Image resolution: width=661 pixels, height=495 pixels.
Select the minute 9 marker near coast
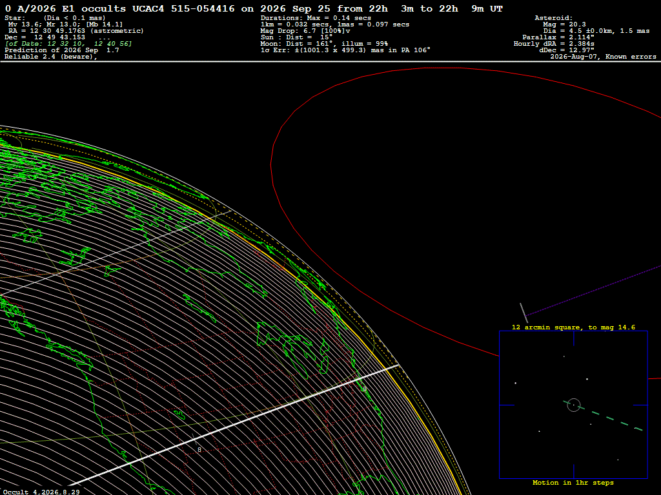tap(365, 389)
